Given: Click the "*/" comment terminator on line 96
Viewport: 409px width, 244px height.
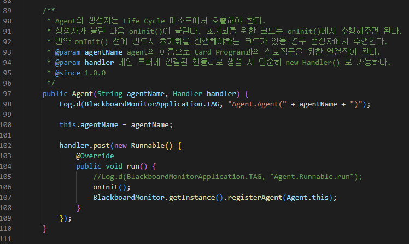Looking at the screenshot, I should tap(51, 84).
